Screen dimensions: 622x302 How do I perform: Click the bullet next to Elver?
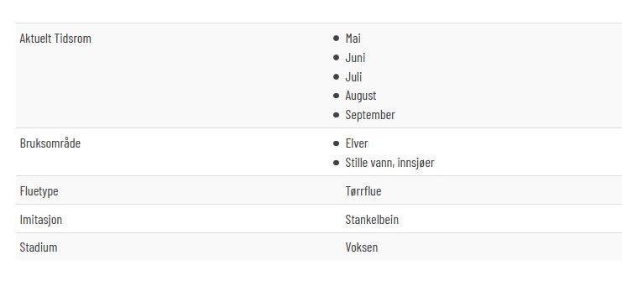coord(337,143)
